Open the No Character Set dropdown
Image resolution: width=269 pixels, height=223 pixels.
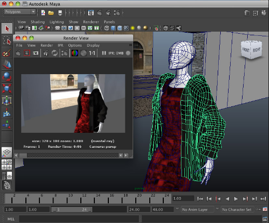(x=237, y=210)
